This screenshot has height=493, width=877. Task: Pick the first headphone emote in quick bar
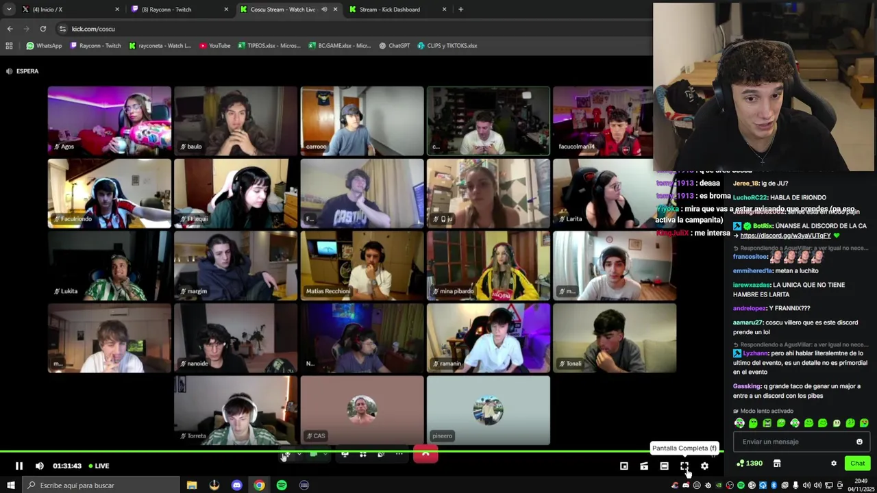tap(739, 423)
